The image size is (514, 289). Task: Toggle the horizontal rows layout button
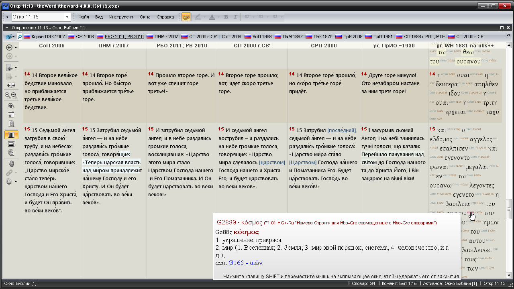click(11, 144)
